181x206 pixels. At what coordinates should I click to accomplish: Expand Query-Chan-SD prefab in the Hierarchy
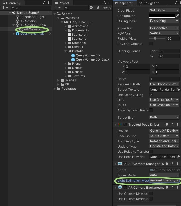coord(14,34)
